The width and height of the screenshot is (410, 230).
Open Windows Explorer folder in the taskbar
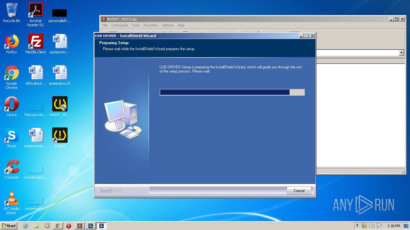tap(36, 226)
